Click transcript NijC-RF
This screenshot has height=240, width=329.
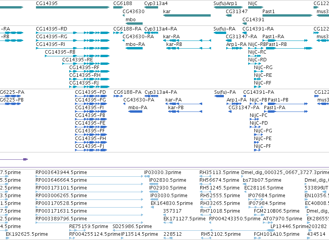click(263, 83)
